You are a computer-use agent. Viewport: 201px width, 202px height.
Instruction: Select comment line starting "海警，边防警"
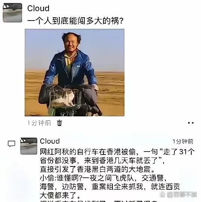coord(110,187)
